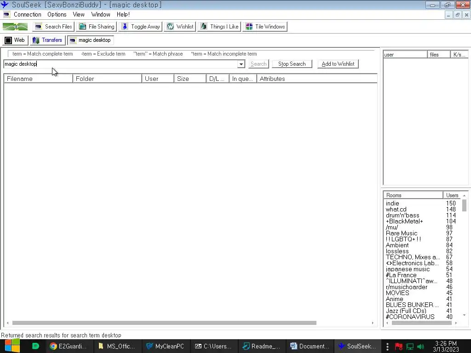471x353 pixels.
Task: Select the lossless room
Action: pyautogui.click(x=397, y=251)
